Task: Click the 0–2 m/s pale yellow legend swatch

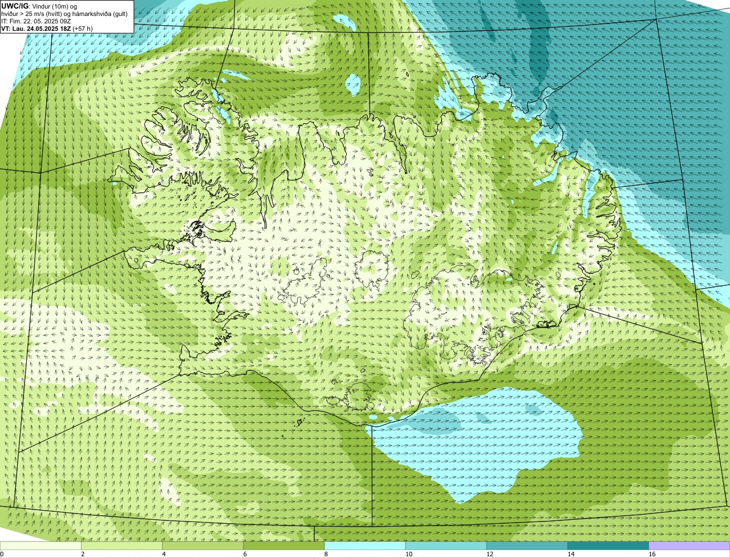Action: click(x=40, y=545)
